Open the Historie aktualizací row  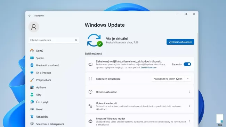click(140, 92)
